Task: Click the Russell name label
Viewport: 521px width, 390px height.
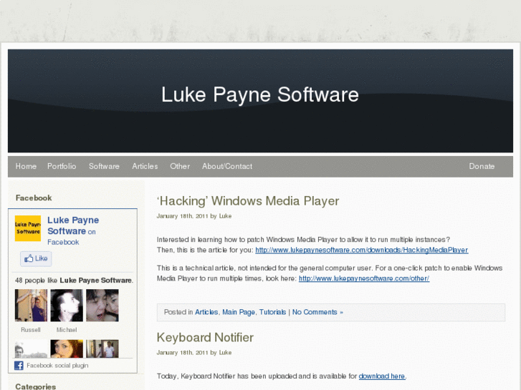Action: 31,330
